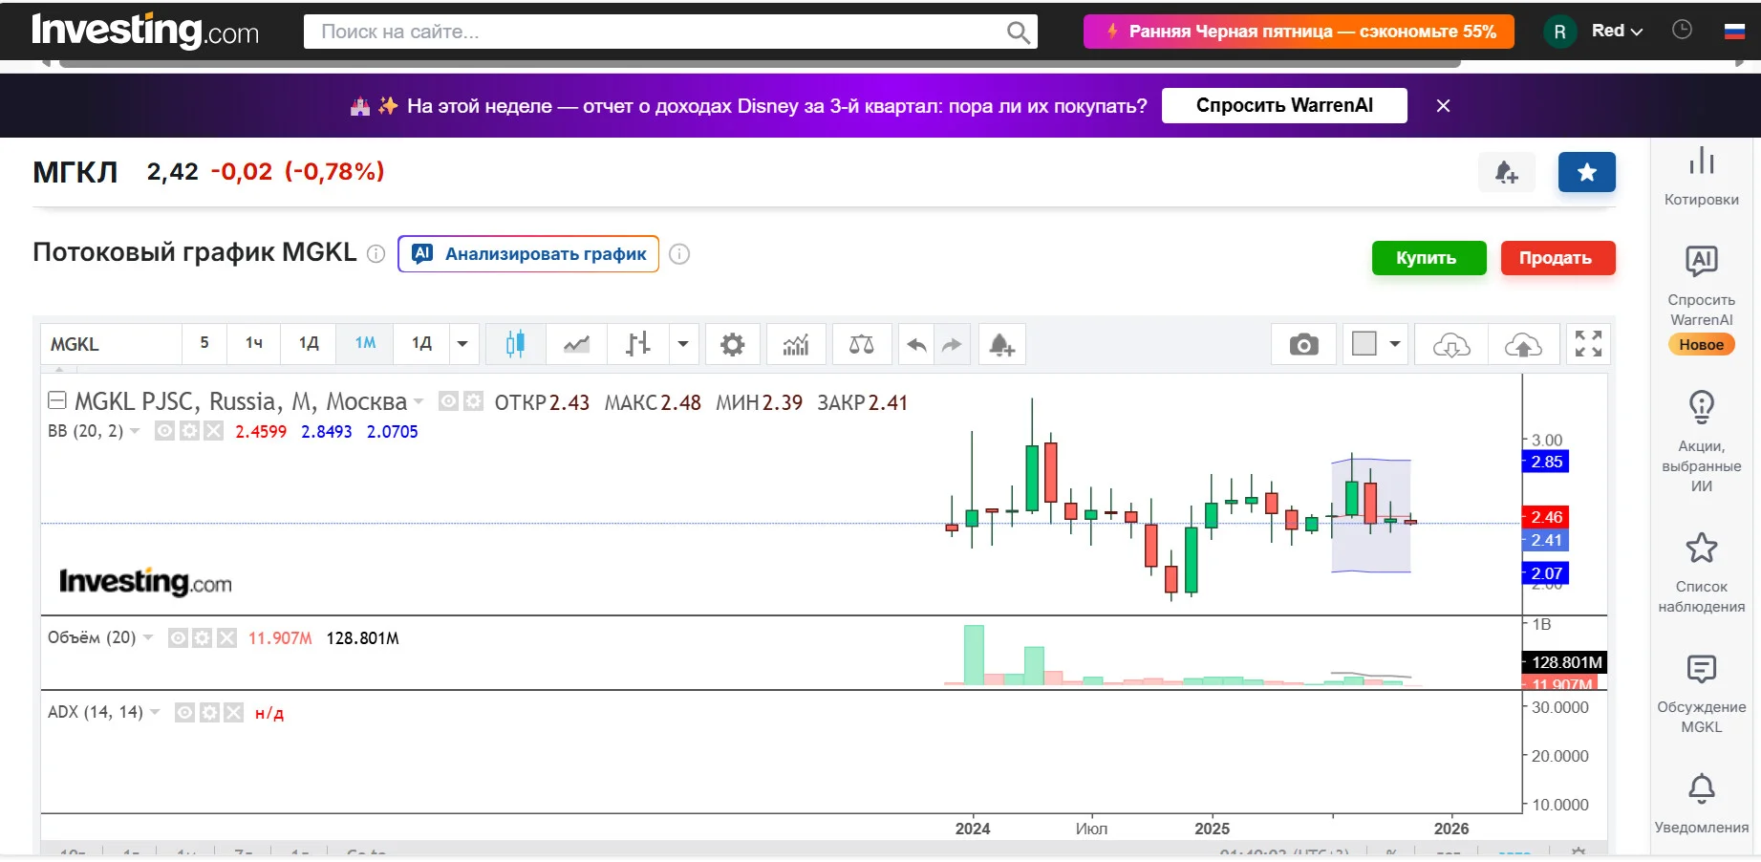Switch to the line chart icon

coord(576,344)
